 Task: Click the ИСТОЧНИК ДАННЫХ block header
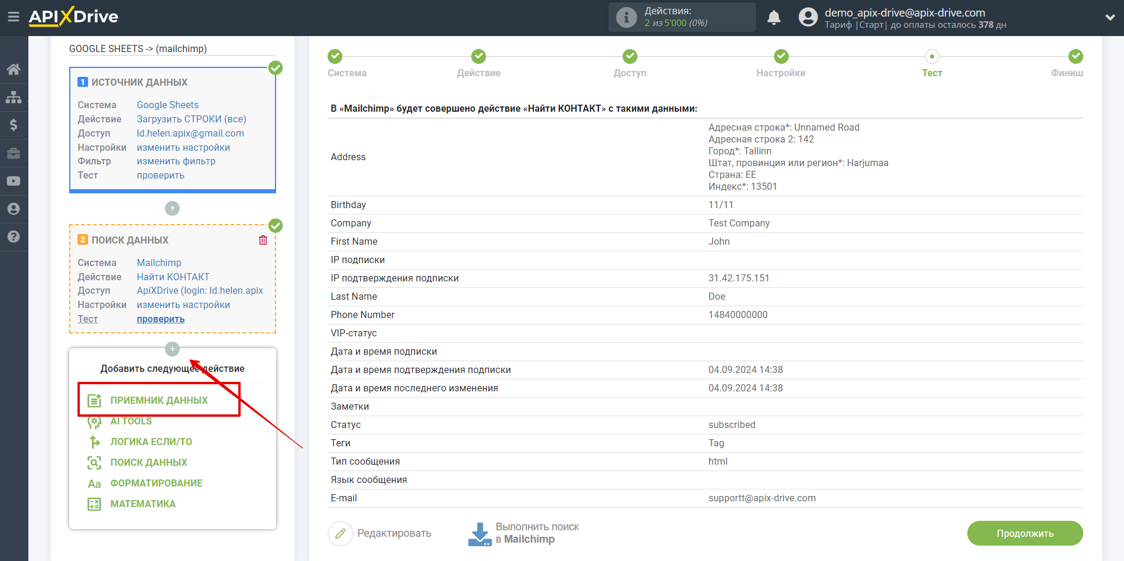140,82
